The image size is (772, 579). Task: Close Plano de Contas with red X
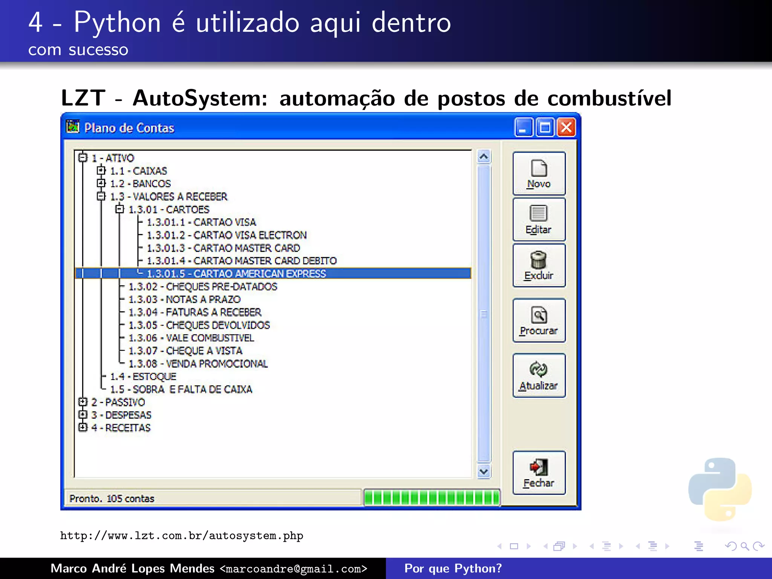tap(566, 127)
